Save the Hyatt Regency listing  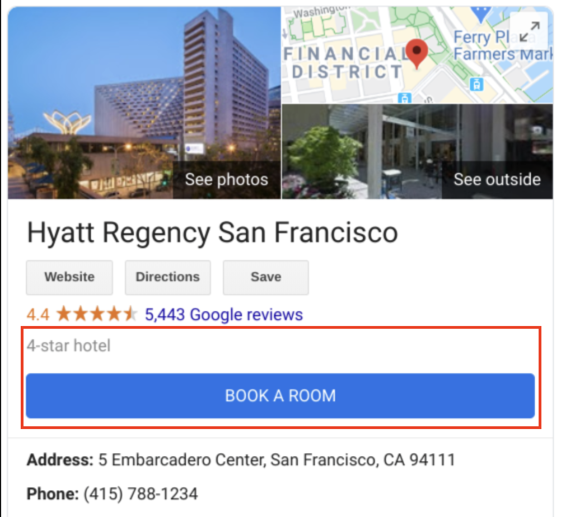click(266, 277)
